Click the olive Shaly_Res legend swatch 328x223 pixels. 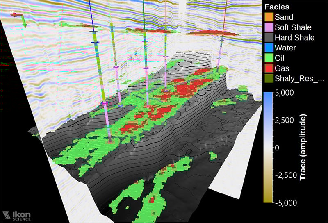pyautogui.click(x=269, y=79)
